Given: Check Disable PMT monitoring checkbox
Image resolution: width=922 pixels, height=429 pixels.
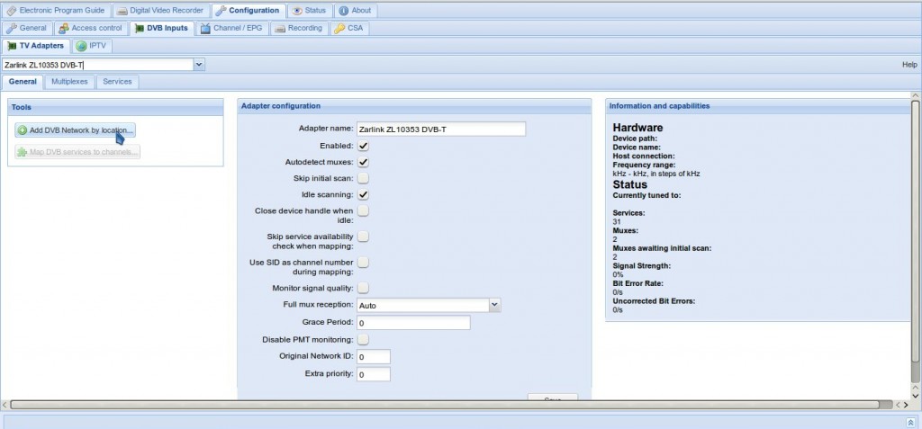Looking at the screenshot, I should [364, 339].
